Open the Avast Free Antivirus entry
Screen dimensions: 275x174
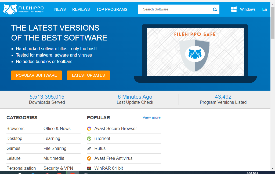click(114, 158)
